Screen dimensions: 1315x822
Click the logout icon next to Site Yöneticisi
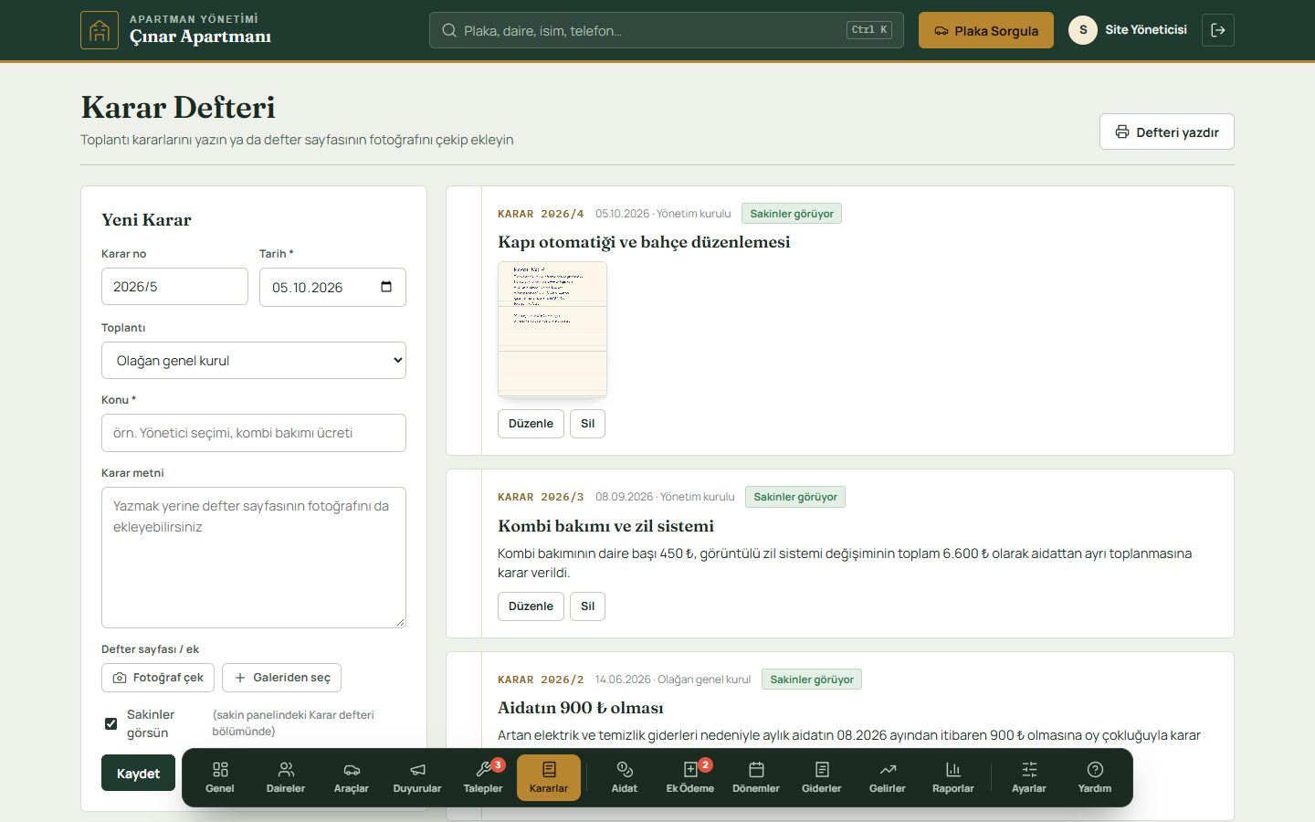pyautogui.click(x=1218, y=30)
